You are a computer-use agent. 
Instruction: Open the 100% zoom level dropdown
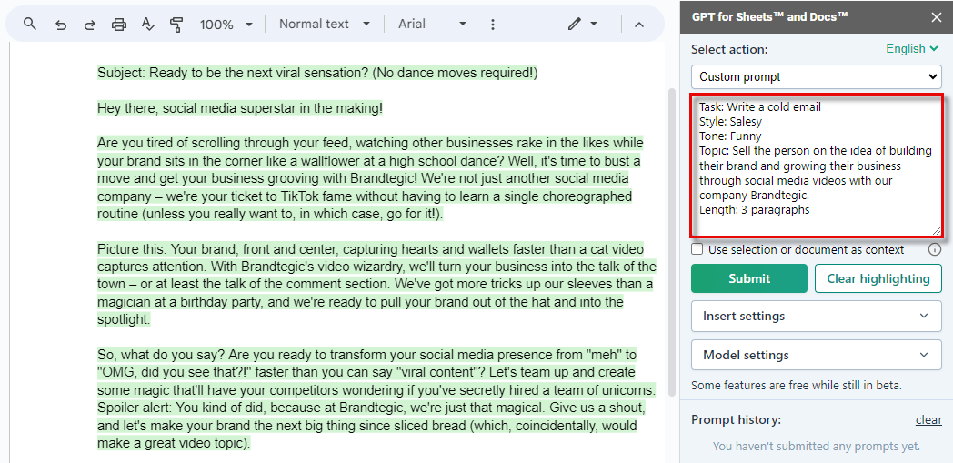(226, 25)
